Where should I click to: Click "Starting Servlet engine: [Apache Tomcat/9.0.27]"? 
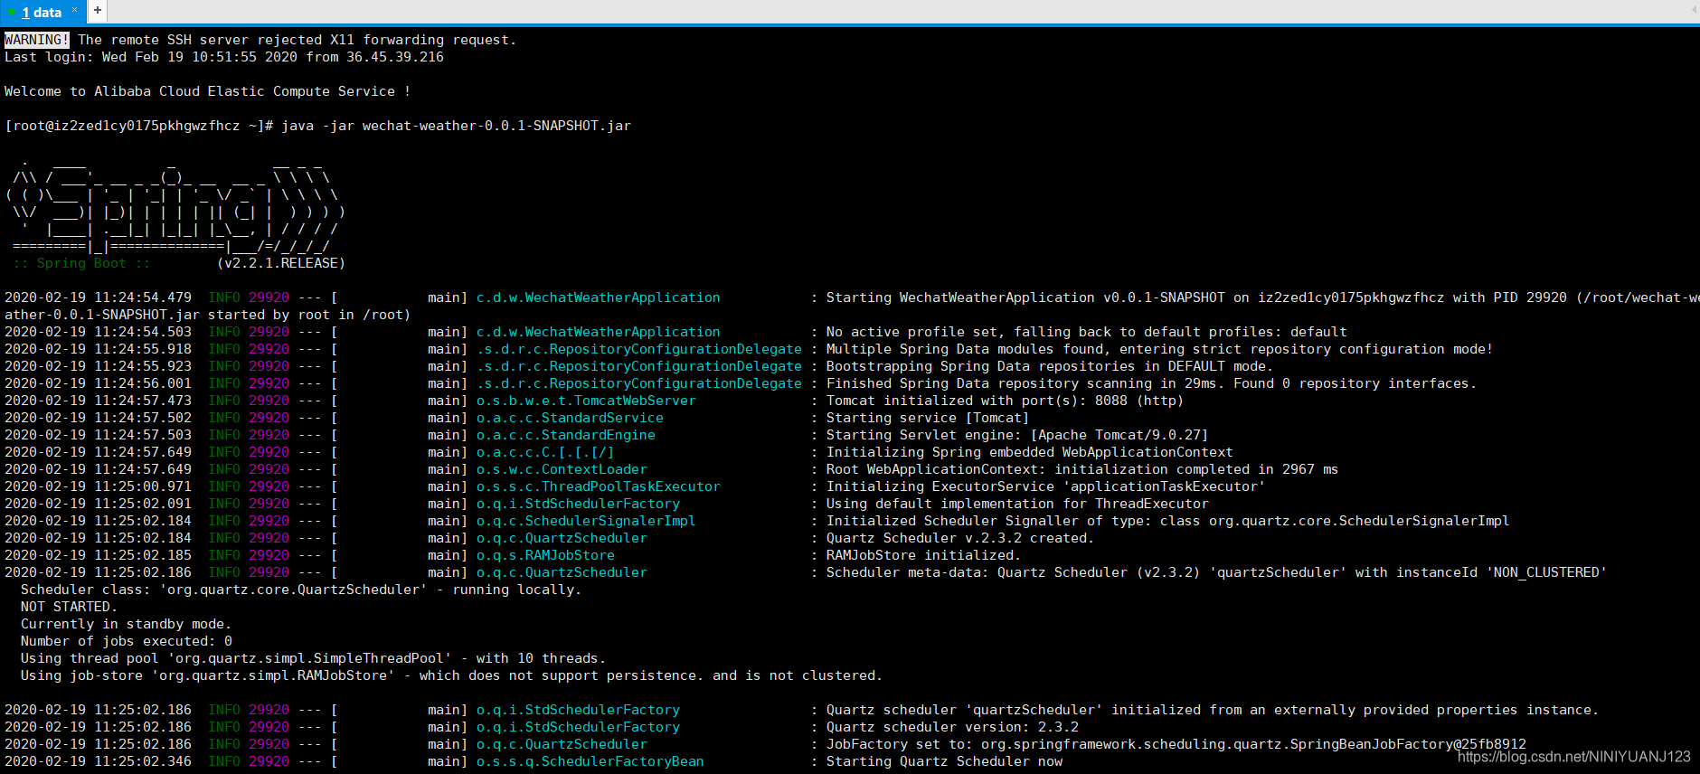click(1017, 435)
